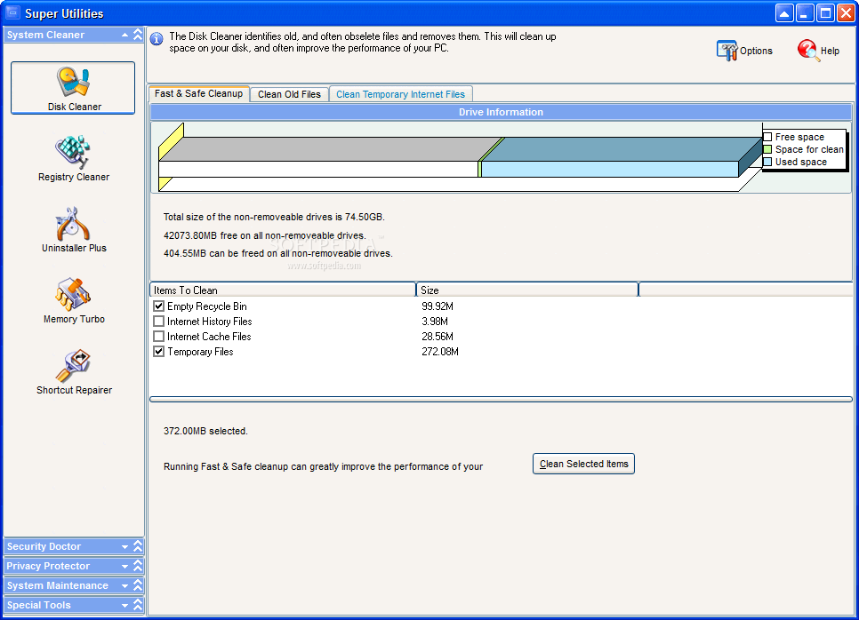This screenshot has height=620, width=859.
Task: Expand the Privacy Protector section
Action: click(124, 567)
